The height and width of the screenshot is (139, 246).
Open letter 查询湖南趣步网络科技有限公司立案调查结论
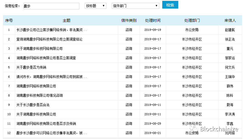coord(49,39)
